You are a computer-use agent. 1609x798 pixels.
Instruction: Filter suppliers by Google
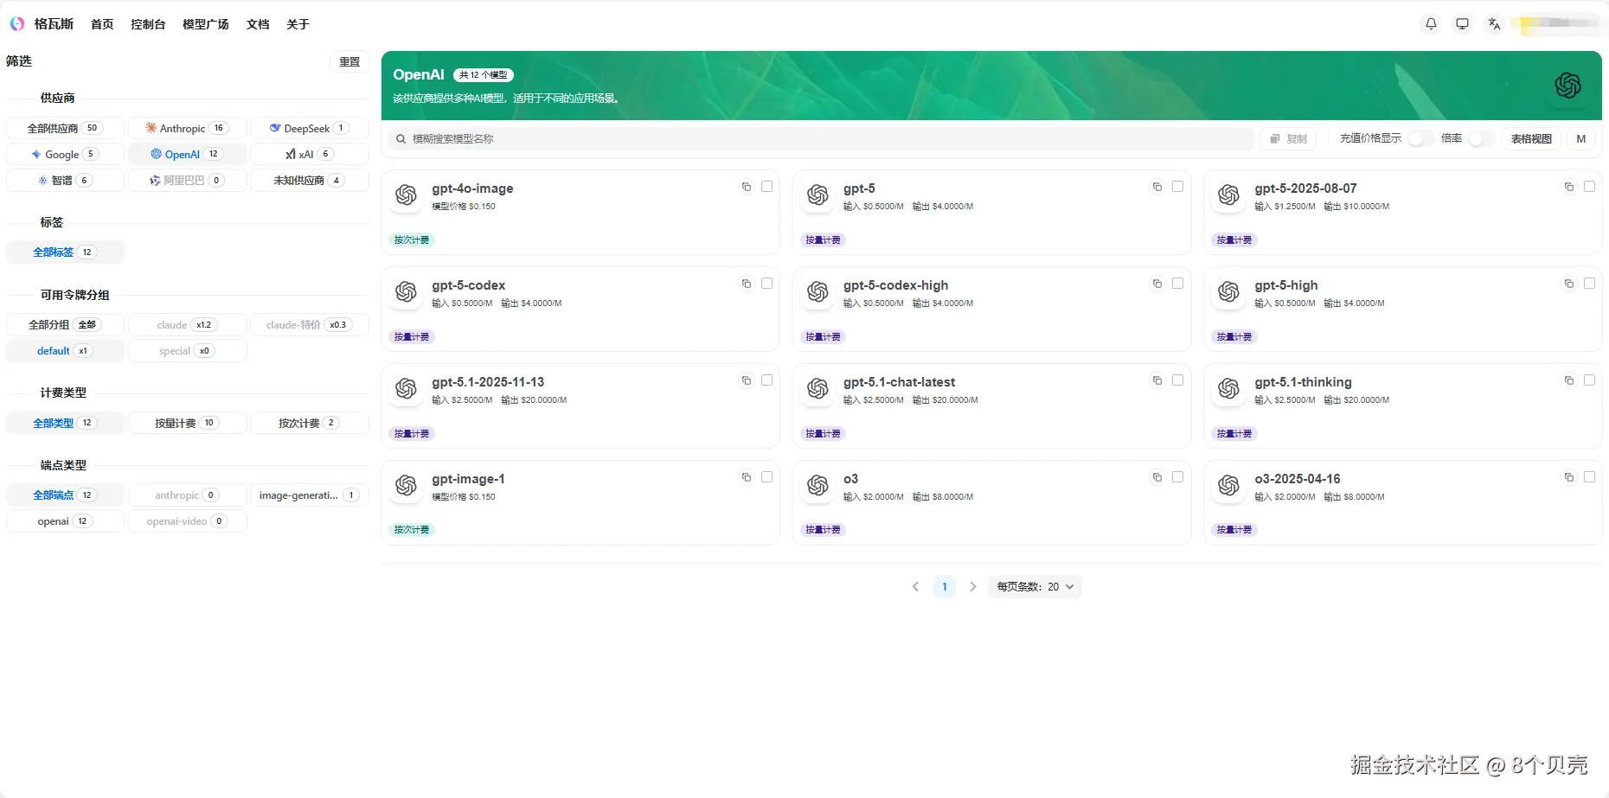(65, 154)
